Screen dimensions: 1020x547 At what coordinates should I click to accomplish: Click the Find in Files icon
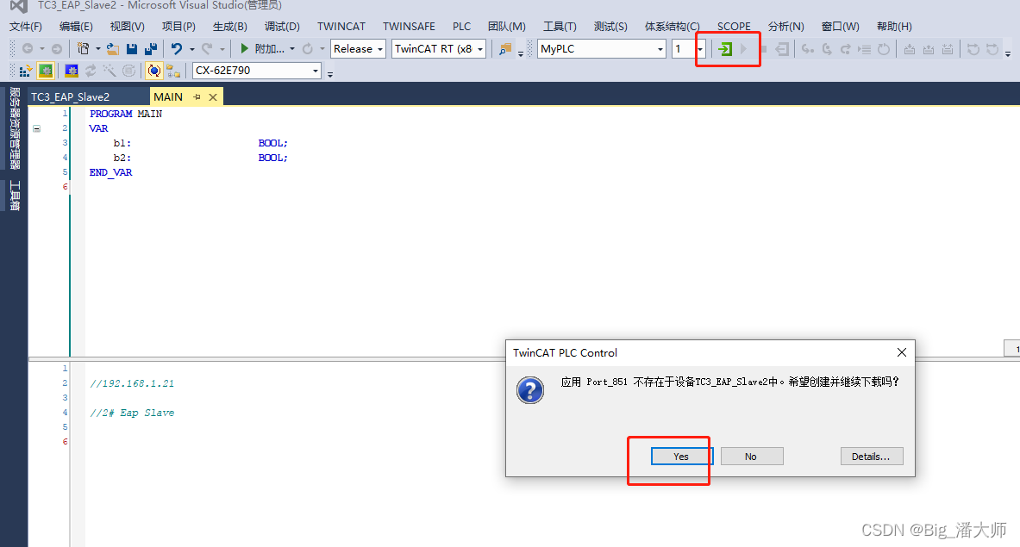tap(504, 49)
